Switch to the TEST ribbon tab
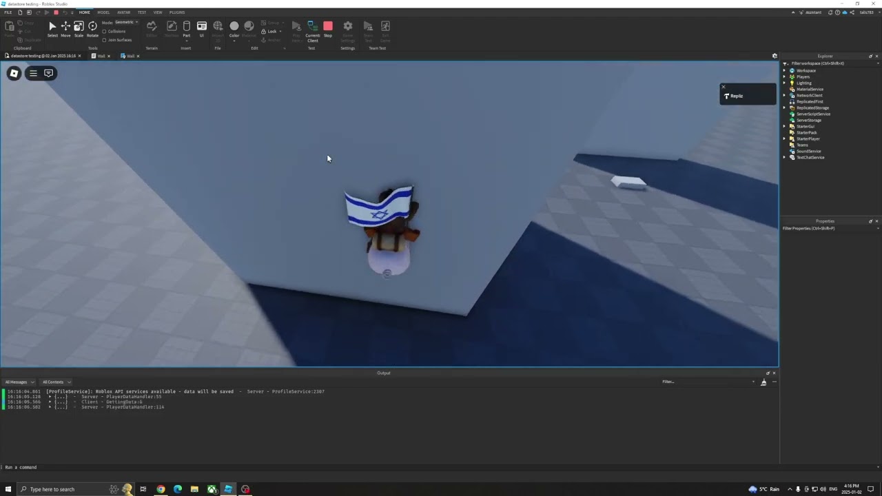Screen dimensions: 882x496 [x=142, y=12]
